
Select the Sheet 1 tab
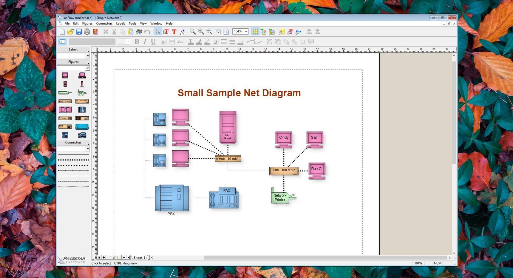pos(139,258)
